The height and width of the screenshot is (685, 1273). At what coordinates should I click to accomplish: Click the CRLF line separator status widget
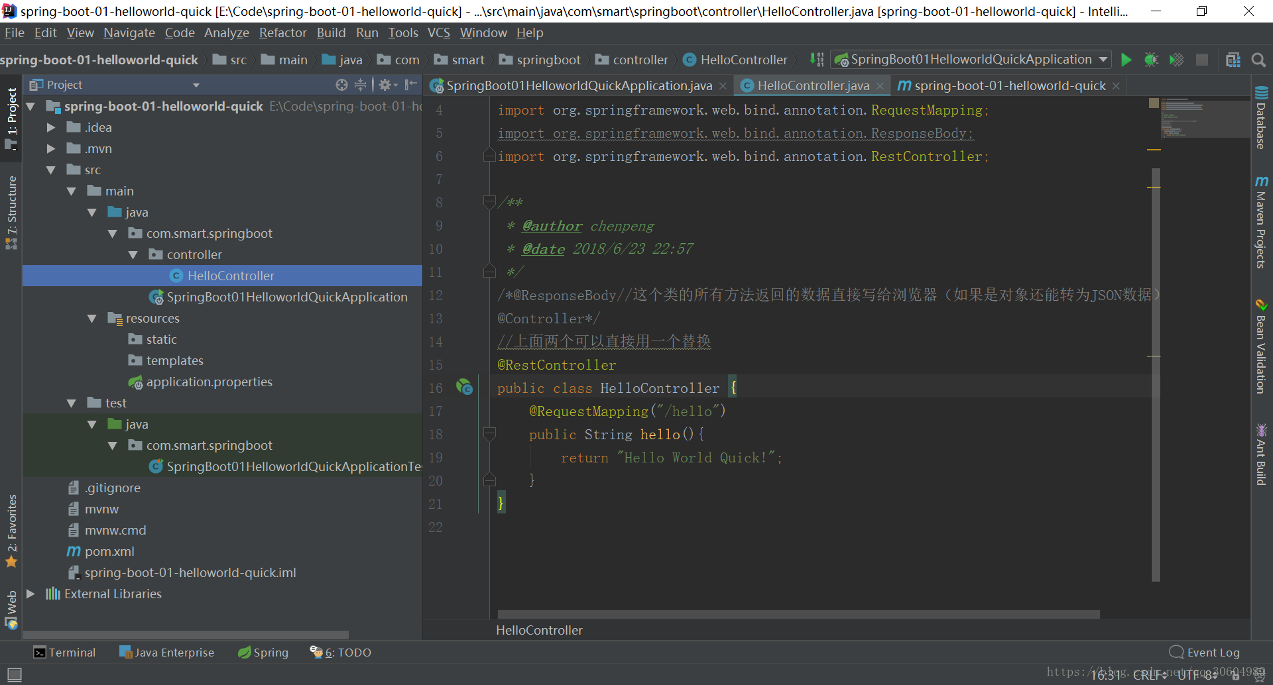[1150, 675]
